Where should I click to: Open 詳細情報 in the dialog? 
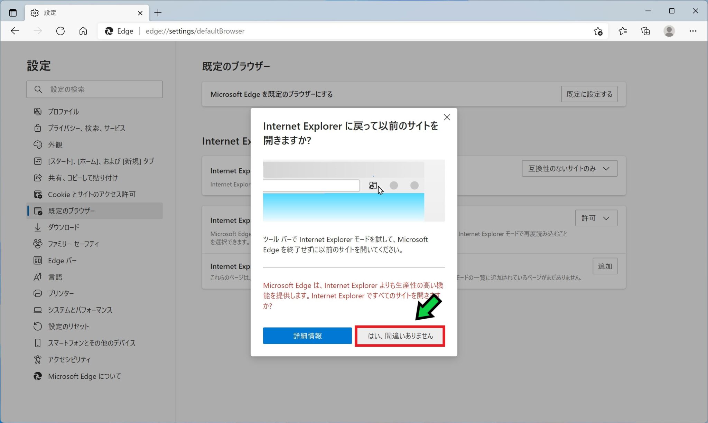[x=307, y=335]
